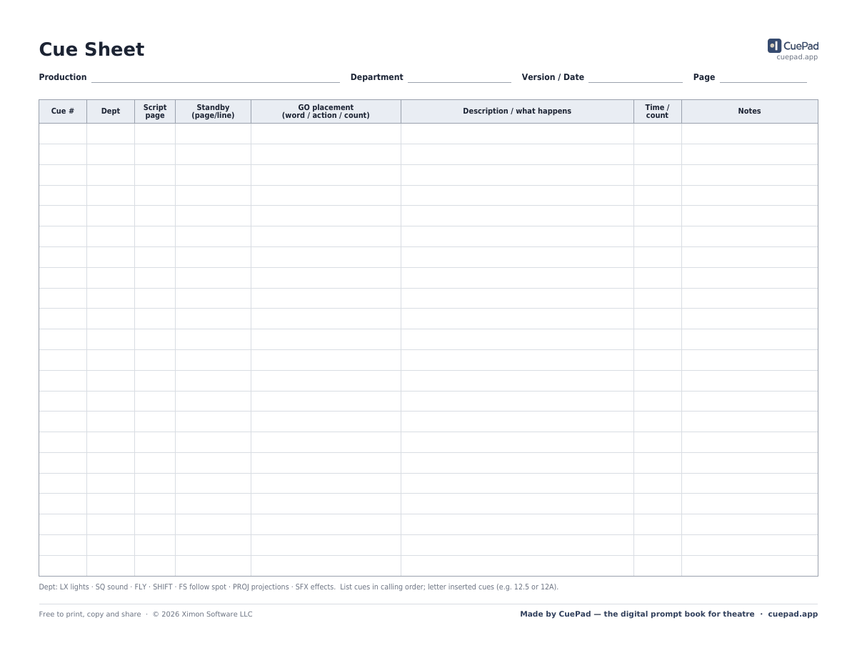This screenshot has height=663, width=857.
Task: Click the 'Time / count' column header
Action: [657, 111]
